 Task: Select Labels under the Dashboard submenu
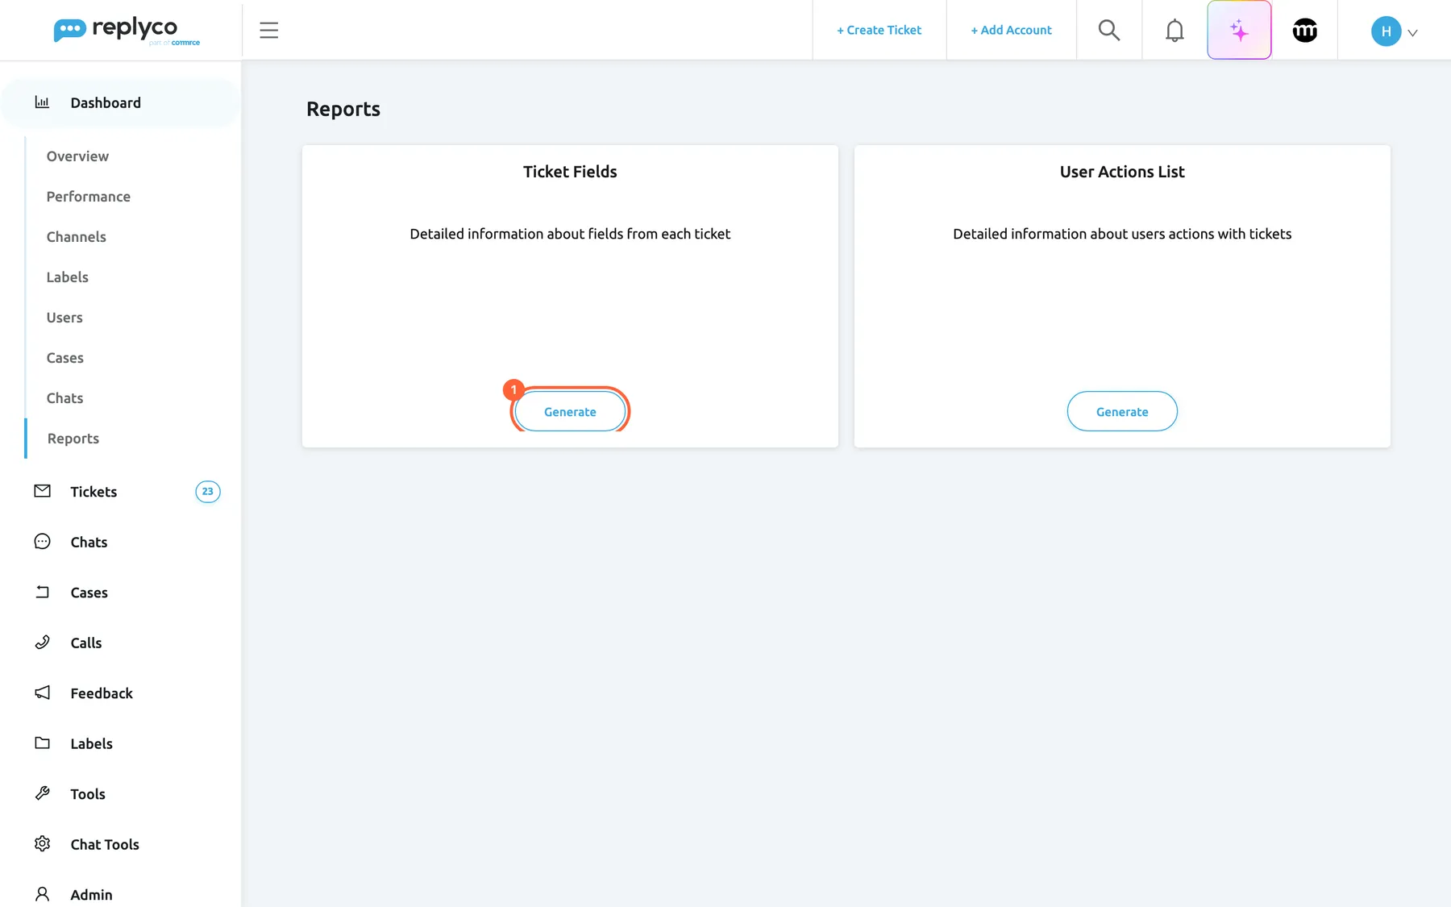[x=68, y=277]
